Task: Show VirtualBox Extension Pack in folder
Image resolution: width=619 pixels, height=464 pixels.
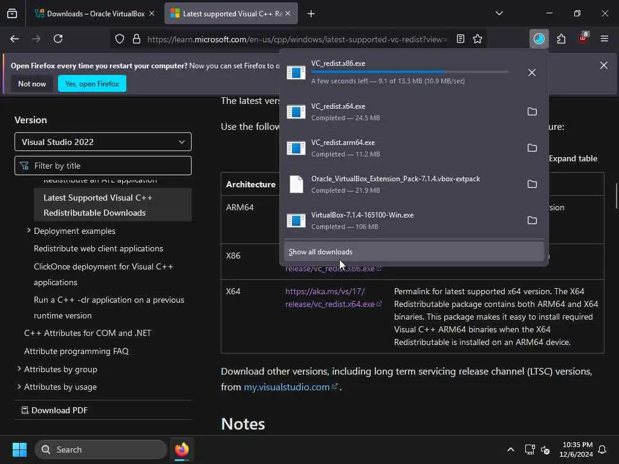Action: click(532, 184)
